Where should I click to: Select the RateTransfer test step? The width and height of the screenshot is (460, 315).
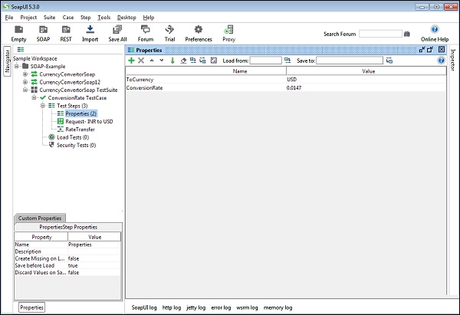click(x=80, y=130)
